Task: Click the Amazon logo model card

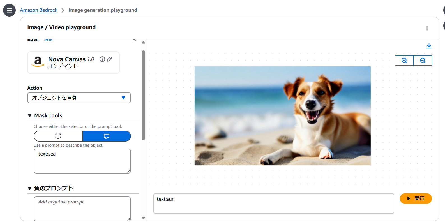Action: (73, 63)
